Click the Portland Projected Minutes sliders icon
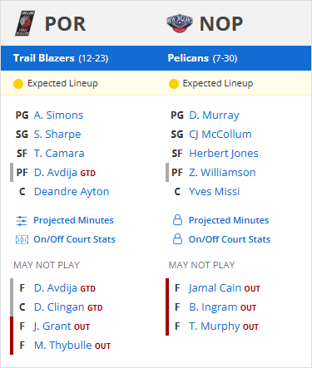Image resolution: width=312 pixels, height=368 pixels. point(22,221)
